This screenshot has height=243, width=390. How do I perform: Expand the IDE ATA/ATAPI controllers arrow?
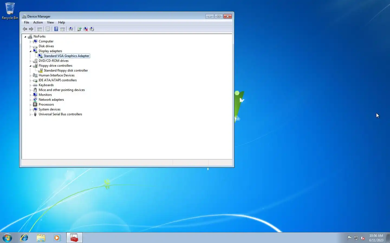[30, 80]
